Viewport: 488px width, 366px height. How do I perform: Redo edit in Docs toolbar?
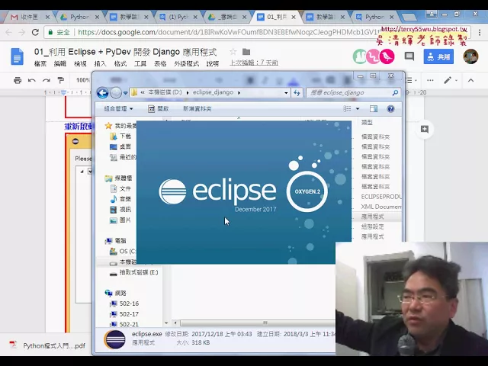47,80
